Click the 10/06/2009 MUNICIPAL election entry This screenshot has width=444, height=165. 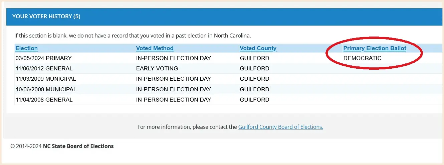[x=46, y=89]
